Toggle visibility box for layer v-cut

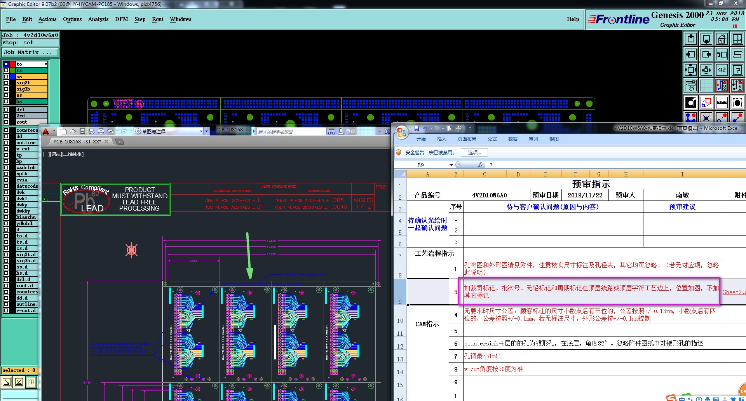point(6,149)
